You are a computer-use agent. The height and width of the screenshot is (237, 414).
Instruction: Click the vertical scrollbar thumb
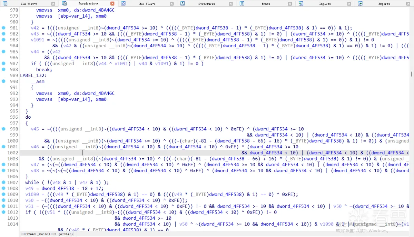(411, 74)
